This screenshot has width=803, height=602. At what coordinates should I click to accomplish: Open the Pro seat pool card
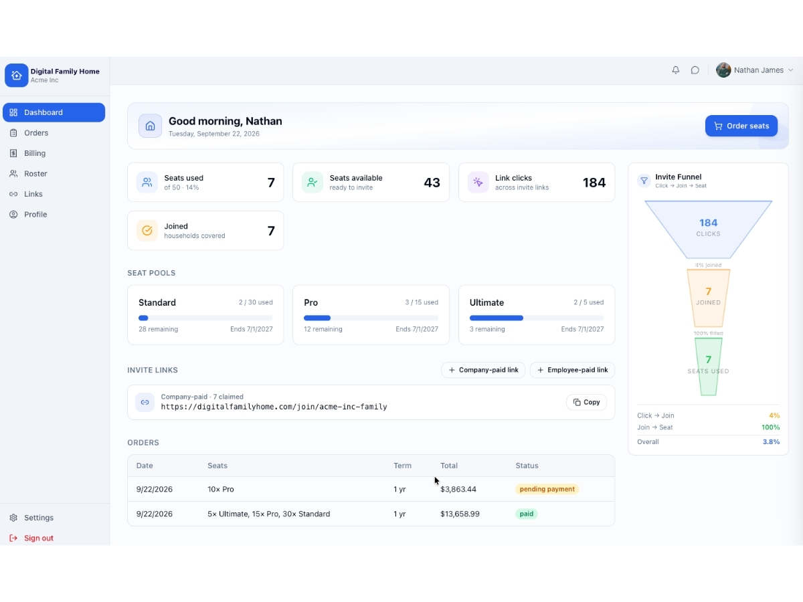(371, 315)
